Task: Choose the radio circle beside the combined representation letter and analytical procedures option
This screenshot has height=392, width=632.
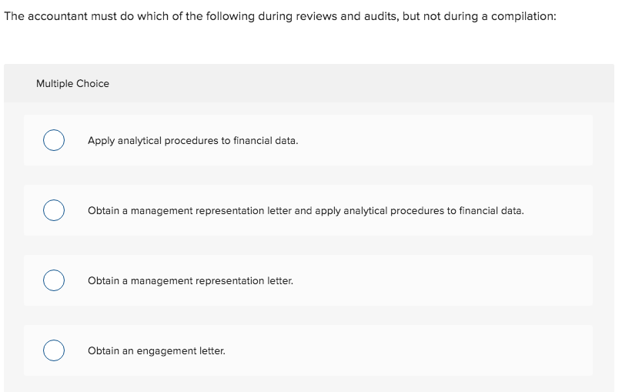Action: (54, 210)
